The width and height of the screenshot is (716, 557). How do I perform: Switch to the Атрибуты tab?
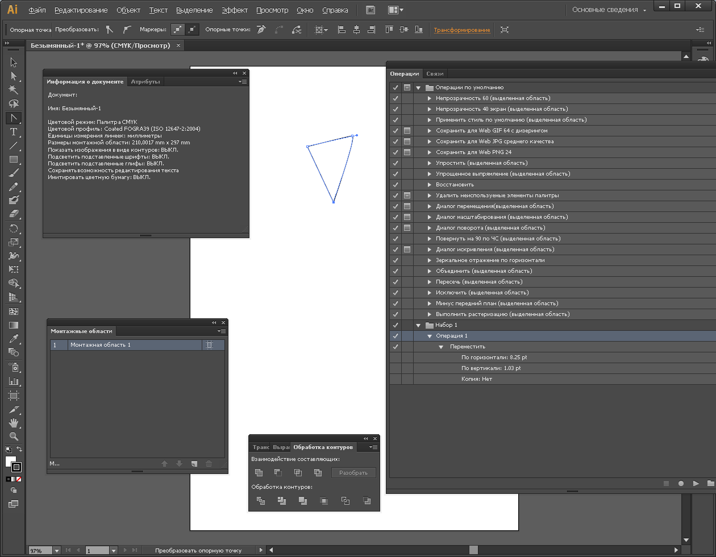(x=145, y=81)
